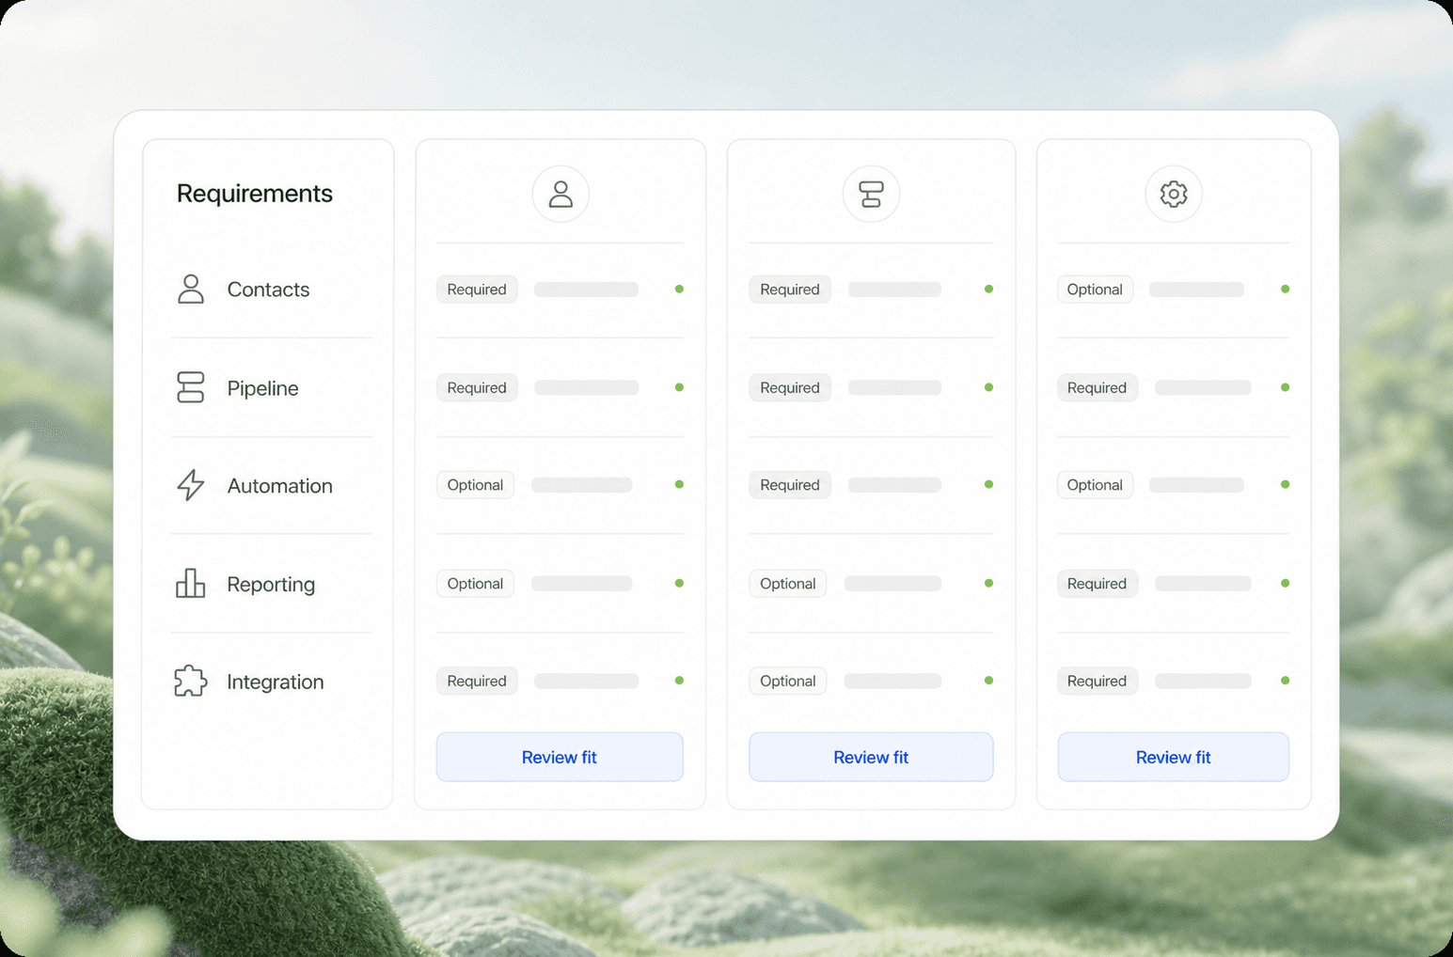Click green status dot for Reporting, person column
The width and height of the screenshot is (1453, 957).
click(x=679, y=583)
